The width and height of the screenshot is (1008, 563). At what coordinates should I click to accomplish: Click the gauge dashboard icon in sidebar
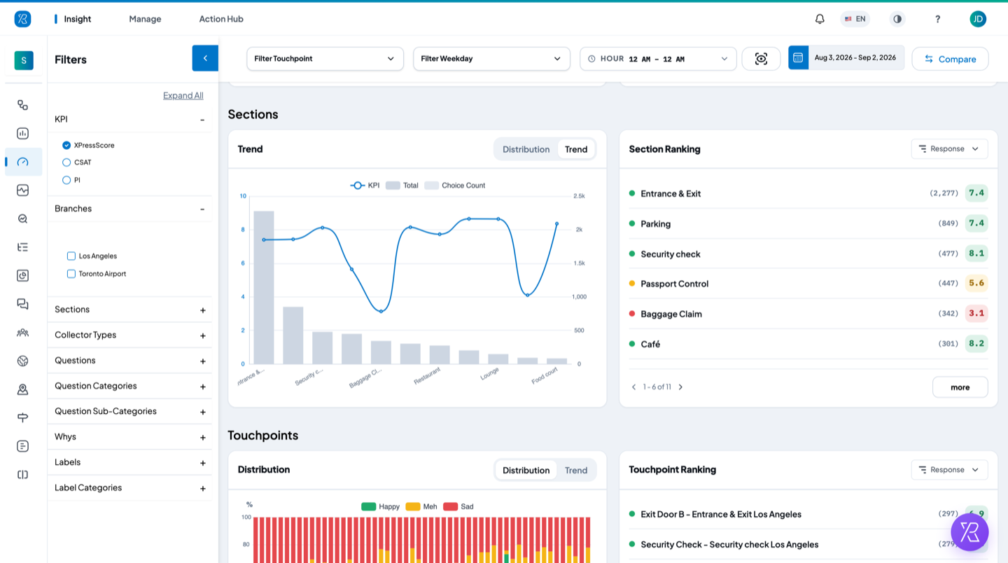22,162
